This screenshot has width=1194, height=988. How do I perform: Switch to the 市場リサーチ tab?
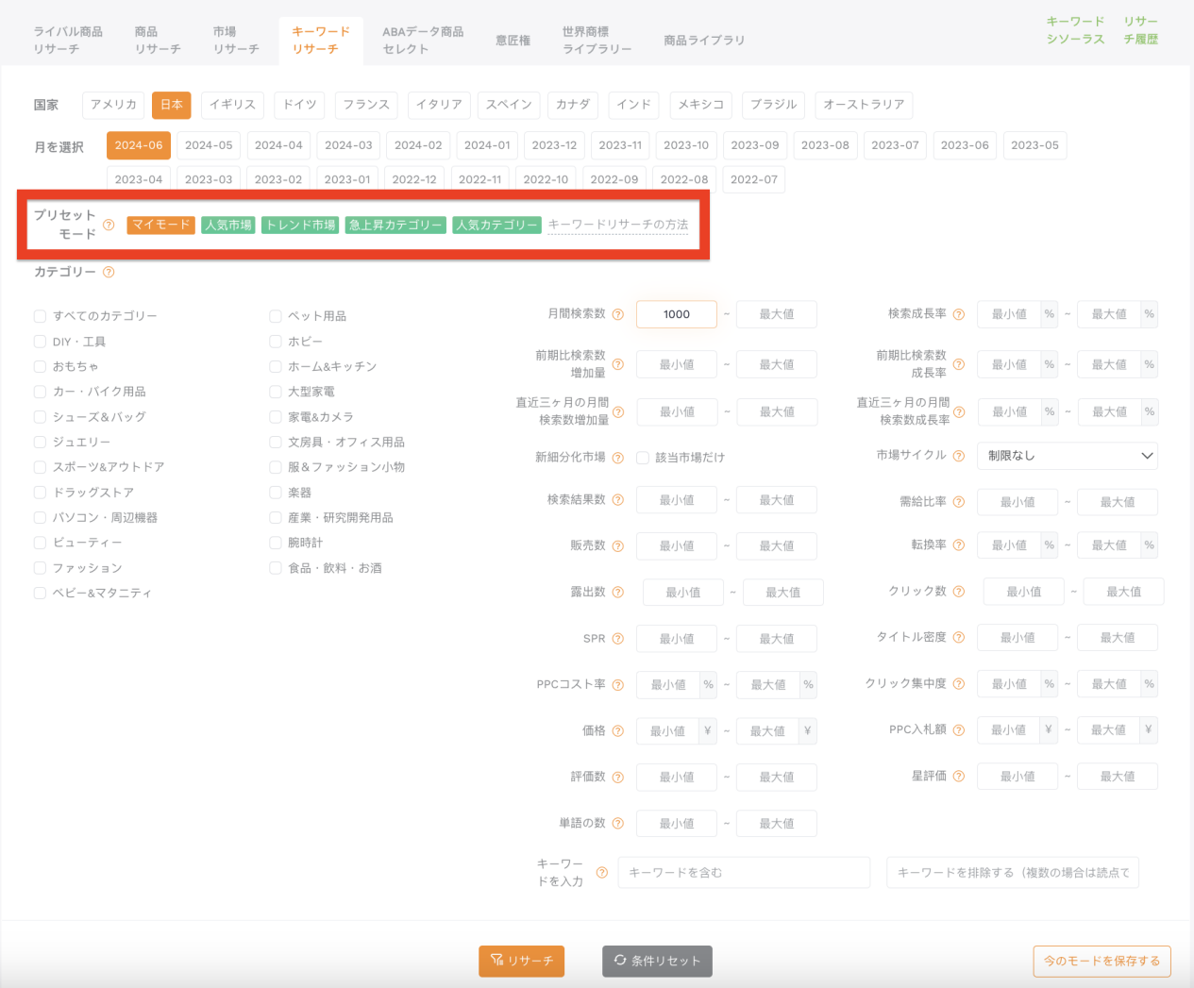(x=236, y=40)
